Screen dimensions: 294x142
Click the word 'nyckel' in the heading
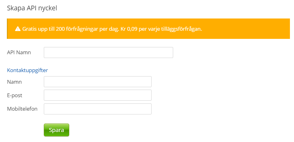[48, 8]
